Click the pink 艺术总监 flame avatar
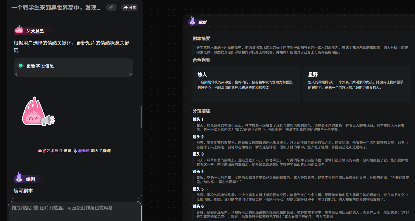The height and width of the screenshot is (221, 415). [x=19, y=30]
